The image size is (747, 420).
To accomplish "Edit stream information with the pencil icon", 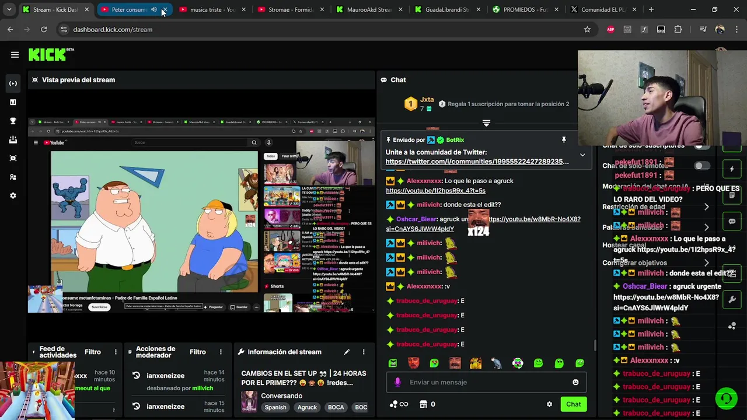I will pos(347,352).
